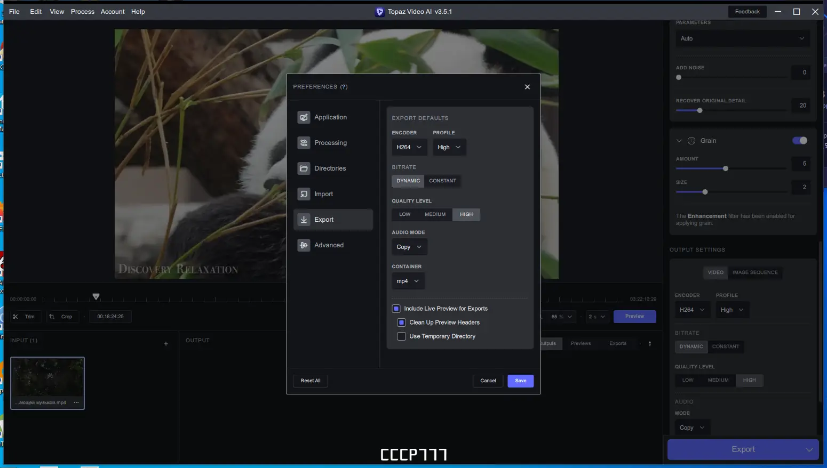Close the Preferences dialog
827x468 pixels.
point(527,87)
